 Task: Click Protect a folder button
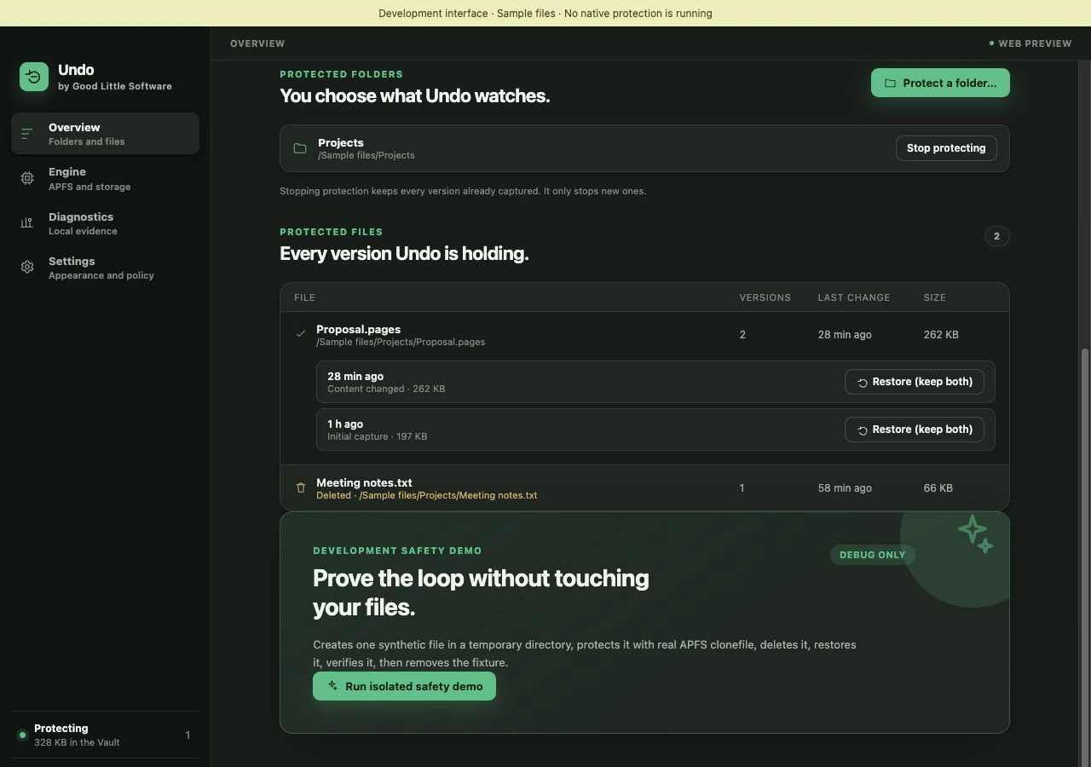pyautogui.click(x=940, y=83)
